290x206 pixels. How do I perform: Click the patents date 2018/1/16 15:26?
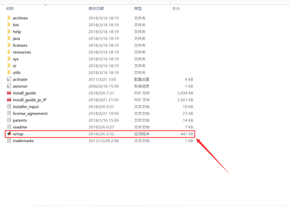pyautogui.click(x=104, y=120)
